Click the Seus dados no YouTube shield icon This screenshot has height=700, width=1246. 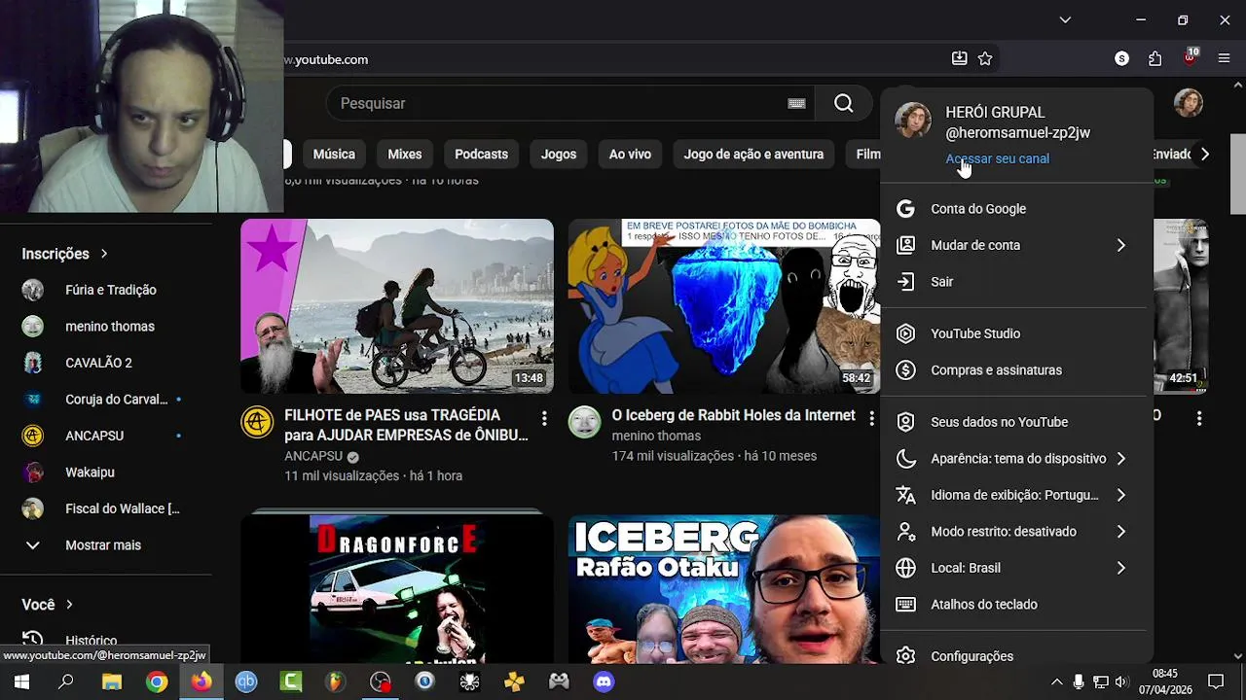(x=905, y=422)
